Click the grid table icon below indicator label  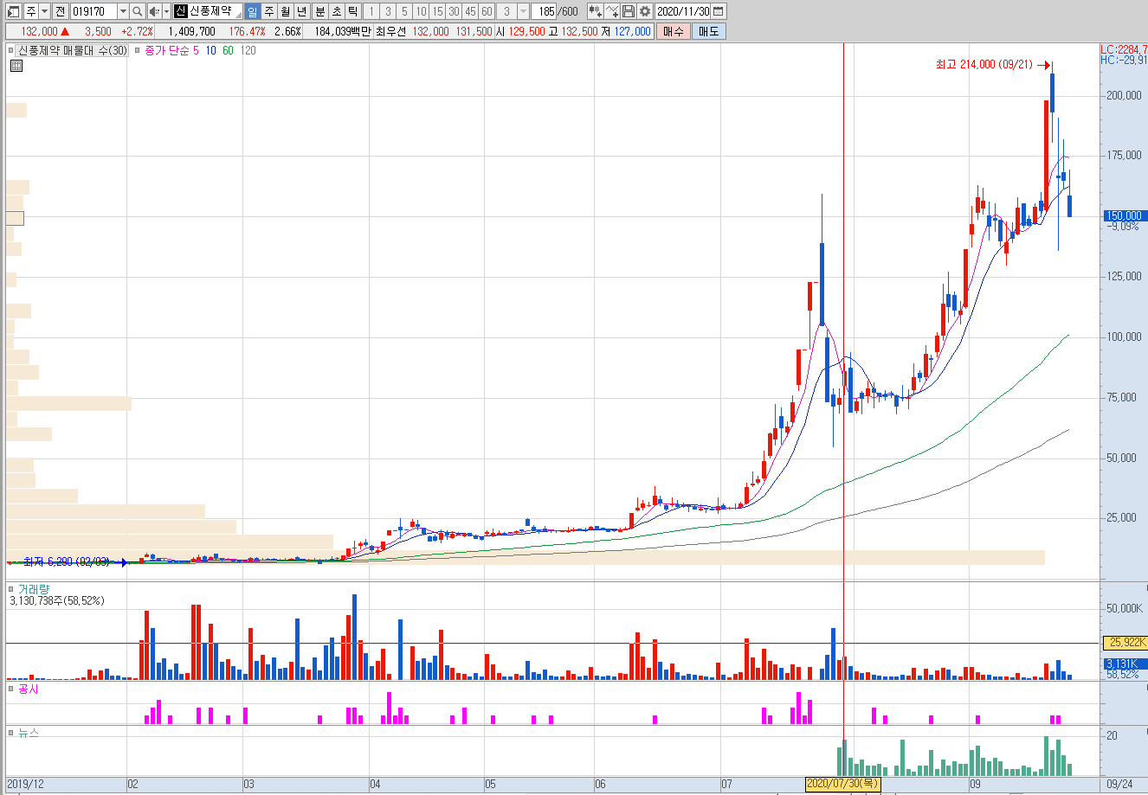tap(16, 65)
